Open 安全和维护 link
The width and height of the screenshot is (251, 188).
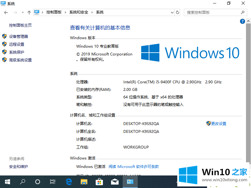tap(19, 167)
